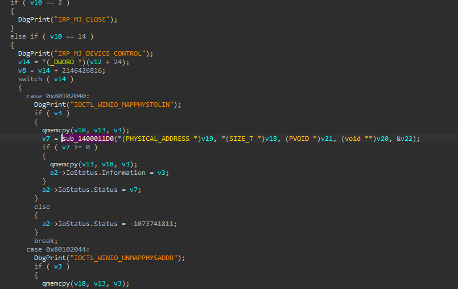This screenshot has width=458, height=289.
Task: Click the status value -1073741811
Action: [x=151, y=224]
